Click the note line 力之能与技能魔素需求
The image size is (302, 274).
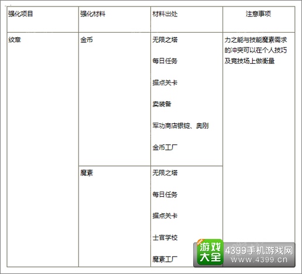pyautogui.click(x=256, y=40)
